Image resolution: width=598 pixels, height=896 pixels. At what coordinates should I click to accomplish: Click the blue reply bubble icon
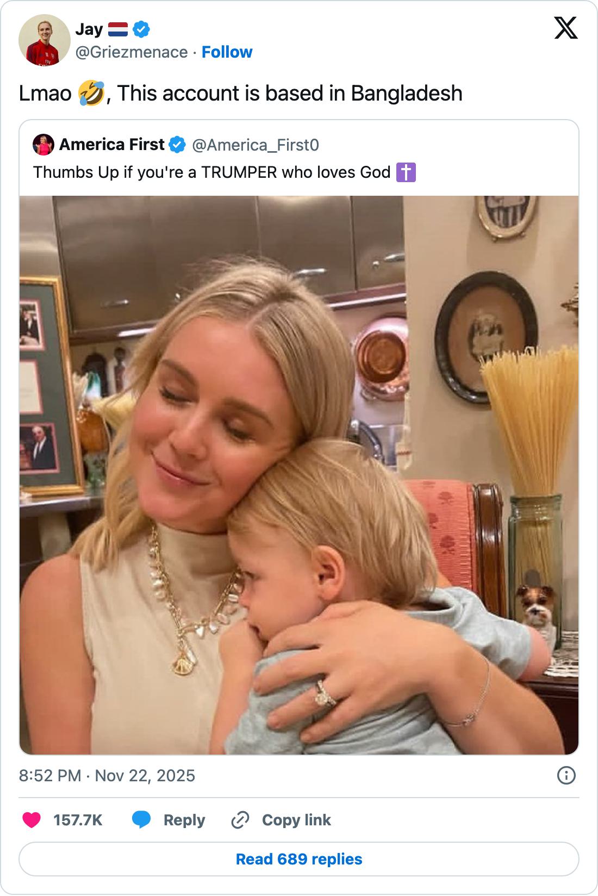(141, 820)
